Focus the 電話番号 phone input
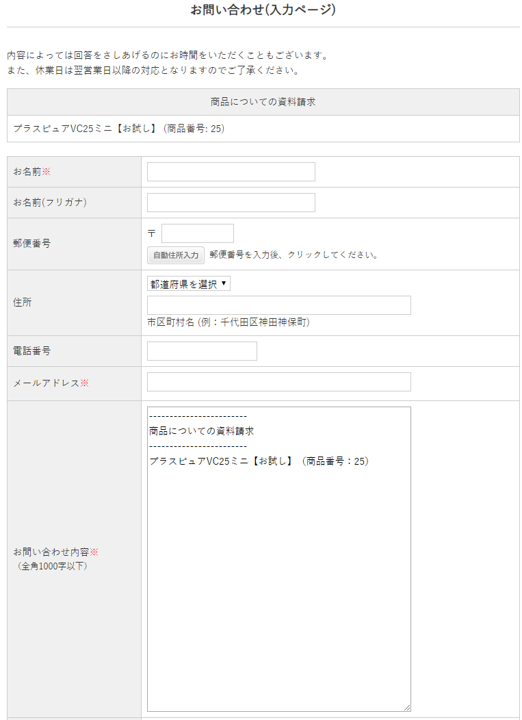The height and width of the screenshot is (720, 522). point(202,351)
